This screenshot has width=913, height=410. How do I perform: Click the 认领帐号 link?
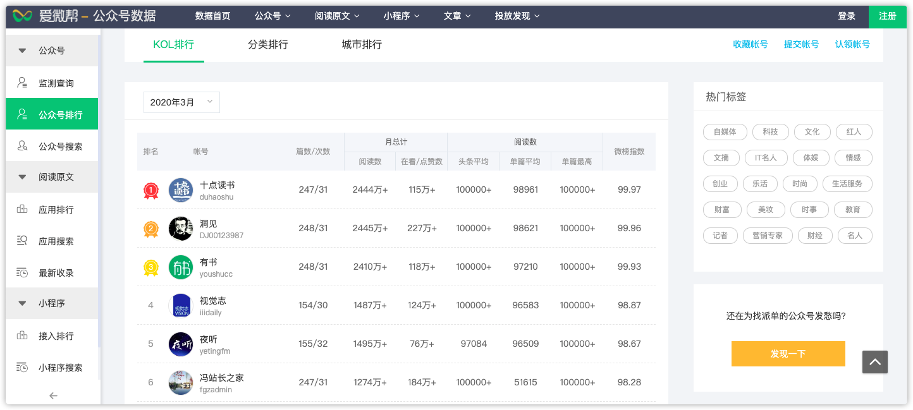[x=852, y=44]
